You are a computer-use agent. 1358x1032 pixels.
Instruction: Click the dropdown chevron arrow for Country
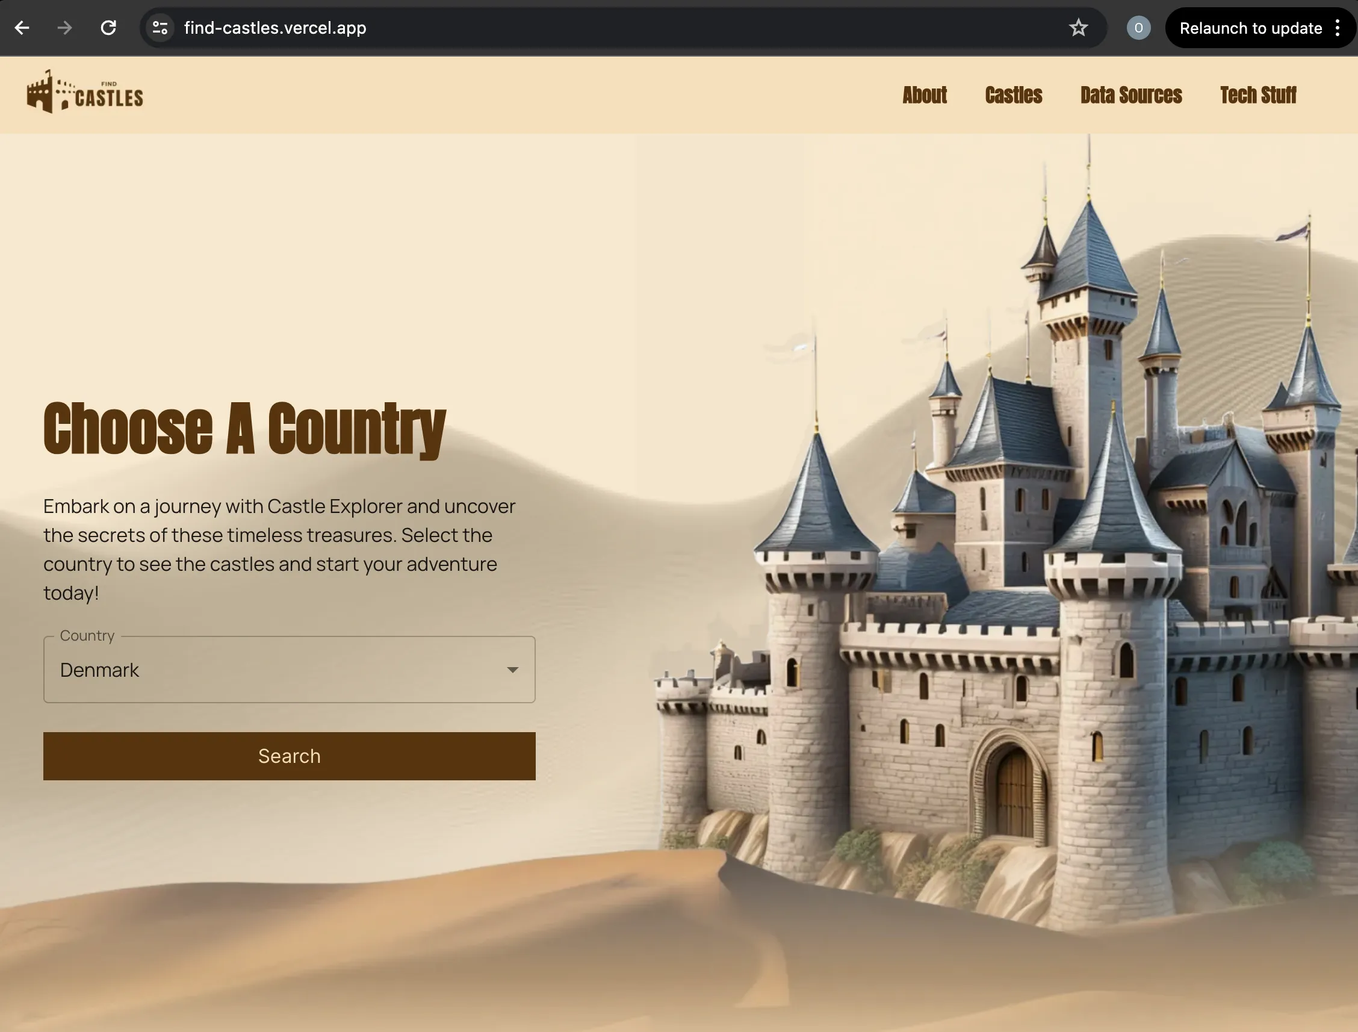(509, 669)
